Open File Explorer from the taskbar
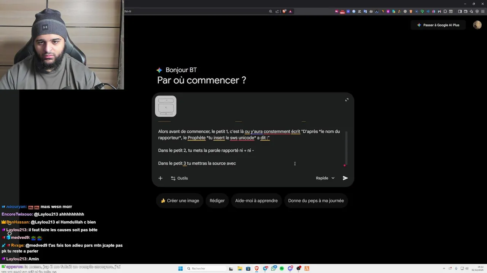 (x=240, y=268)
